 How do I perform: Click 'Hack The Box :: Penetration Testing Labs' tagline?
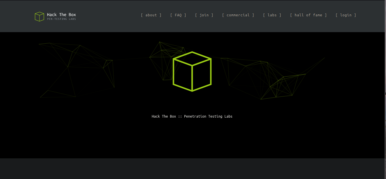click(x=192, y=116)
